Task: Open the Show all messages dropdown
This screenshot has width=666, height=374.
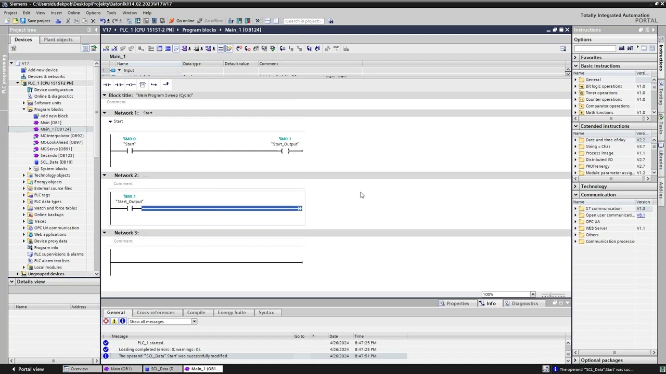Action: click(194, 322)
